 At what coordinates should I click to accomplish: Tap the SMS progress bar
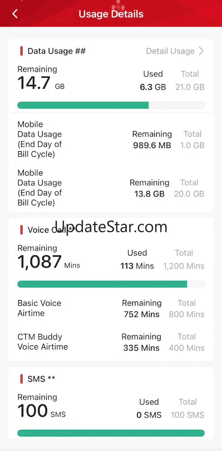point(111,433)
